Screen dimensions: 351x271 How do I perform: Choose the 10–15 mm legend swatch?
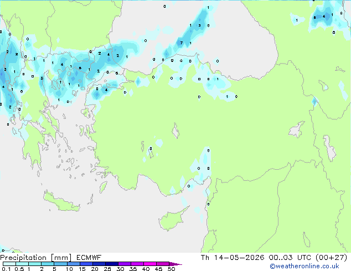[x=74, y=264]
